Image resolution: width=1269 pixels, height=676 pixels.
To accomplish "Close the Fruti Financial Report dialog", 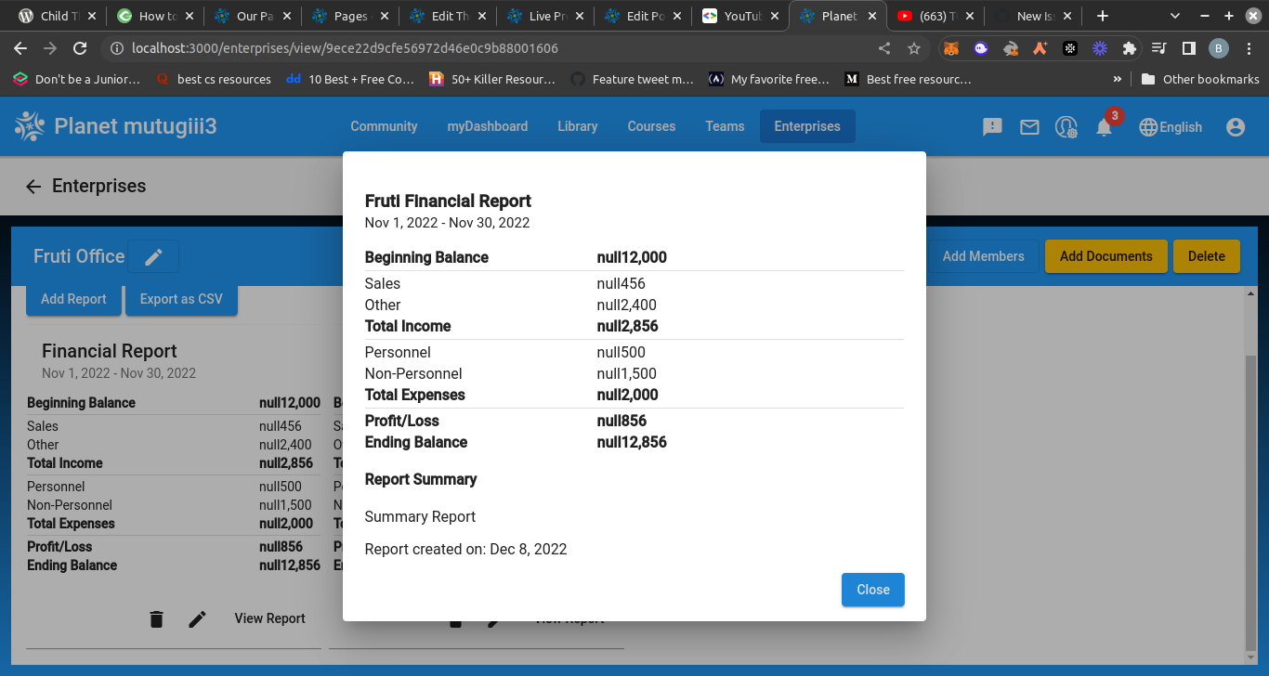I will pyautogui.click(x=872, y=590).
